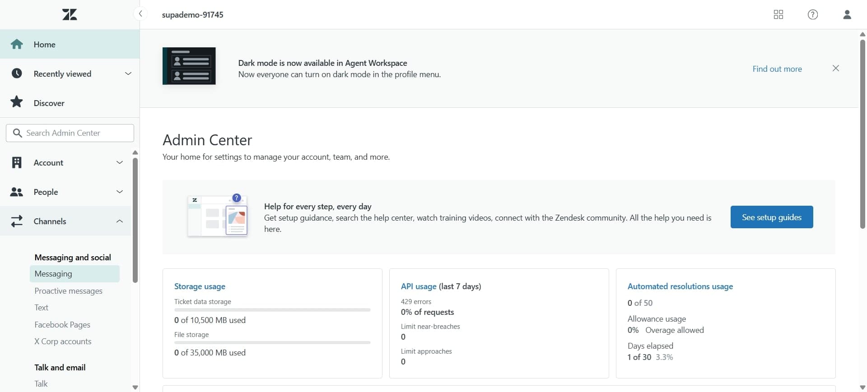Viewport: 867px width, 392px height.
Task: Click the Channels arrows icon
Action: (x=17, y=221)
